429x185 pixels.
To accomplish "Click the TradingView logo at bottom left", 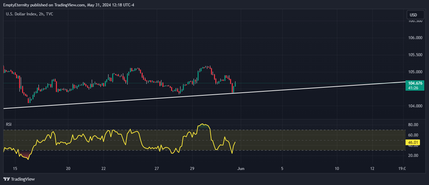I will point(19,179).
